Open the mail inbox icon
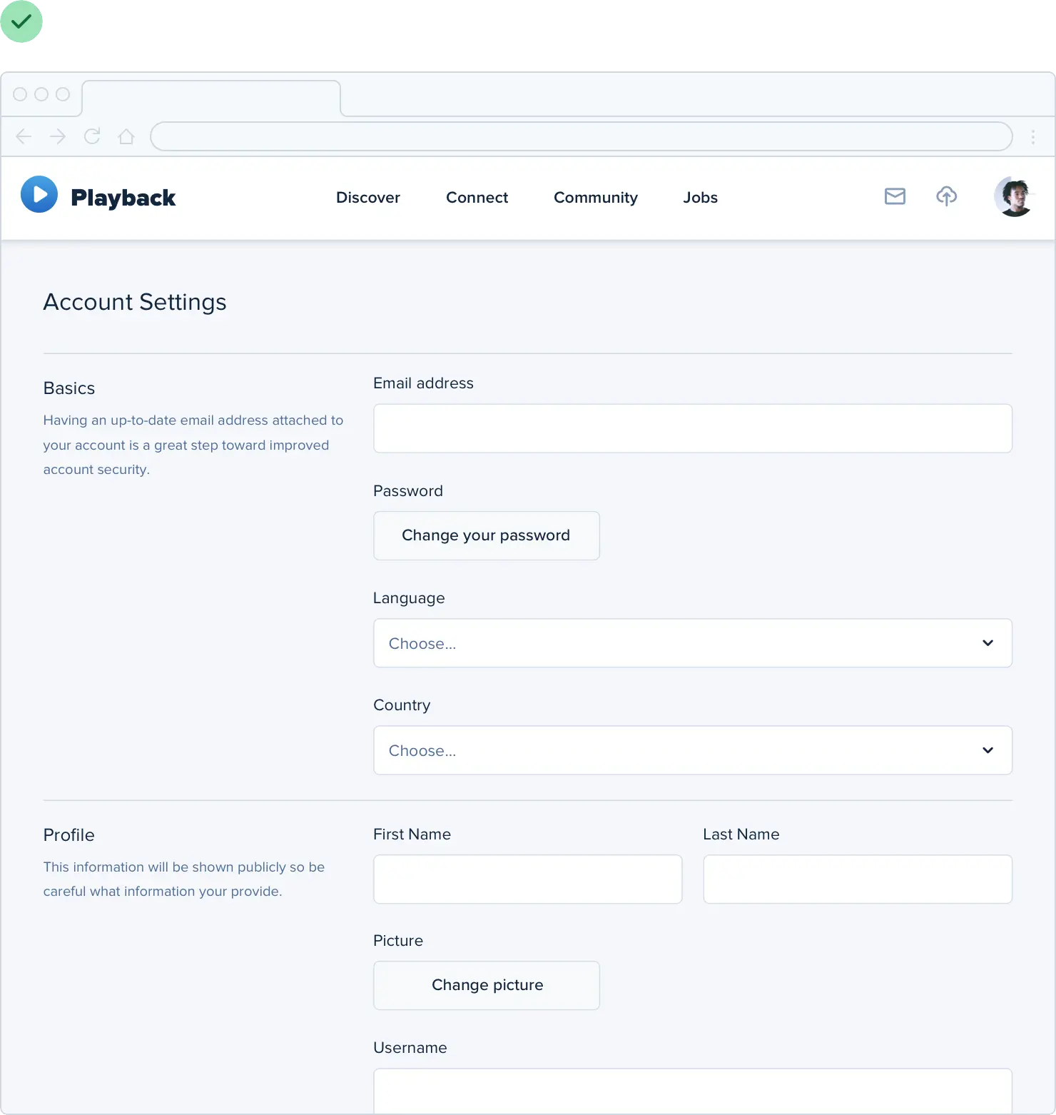 click(x=895, y=196)
